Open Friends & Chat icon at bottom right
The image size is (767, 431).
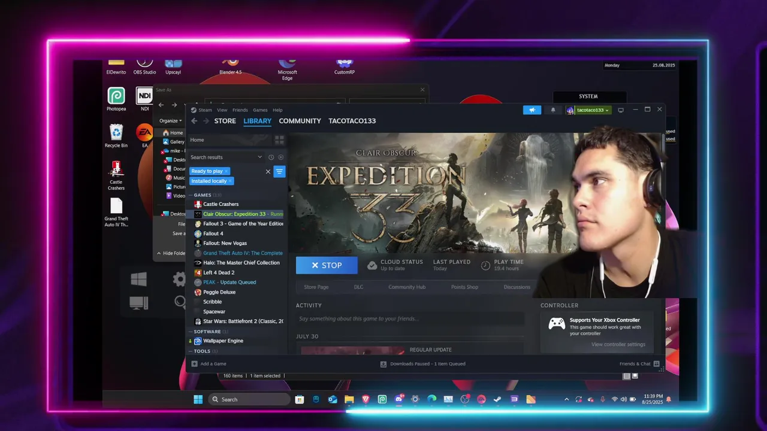pos(657,364)
